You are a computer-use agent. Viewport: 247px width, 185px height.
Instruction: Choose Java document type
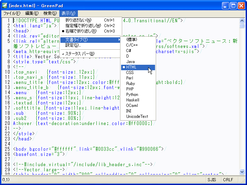(x=138, y=62)
